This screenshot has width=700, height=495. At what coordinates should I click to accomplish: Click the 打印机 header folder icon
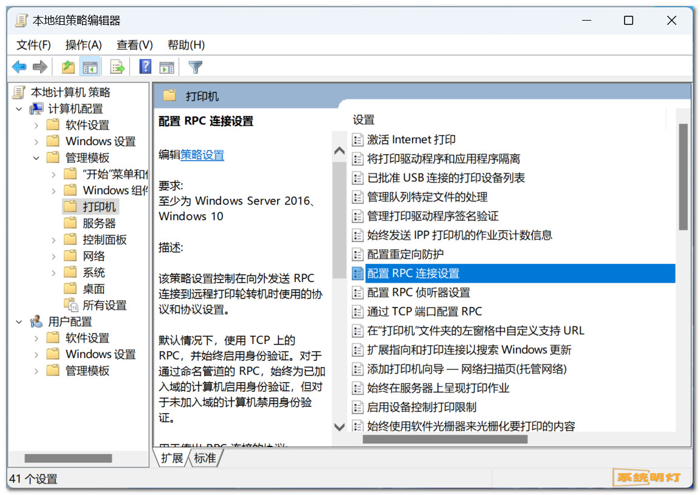(x=170, y=96)
